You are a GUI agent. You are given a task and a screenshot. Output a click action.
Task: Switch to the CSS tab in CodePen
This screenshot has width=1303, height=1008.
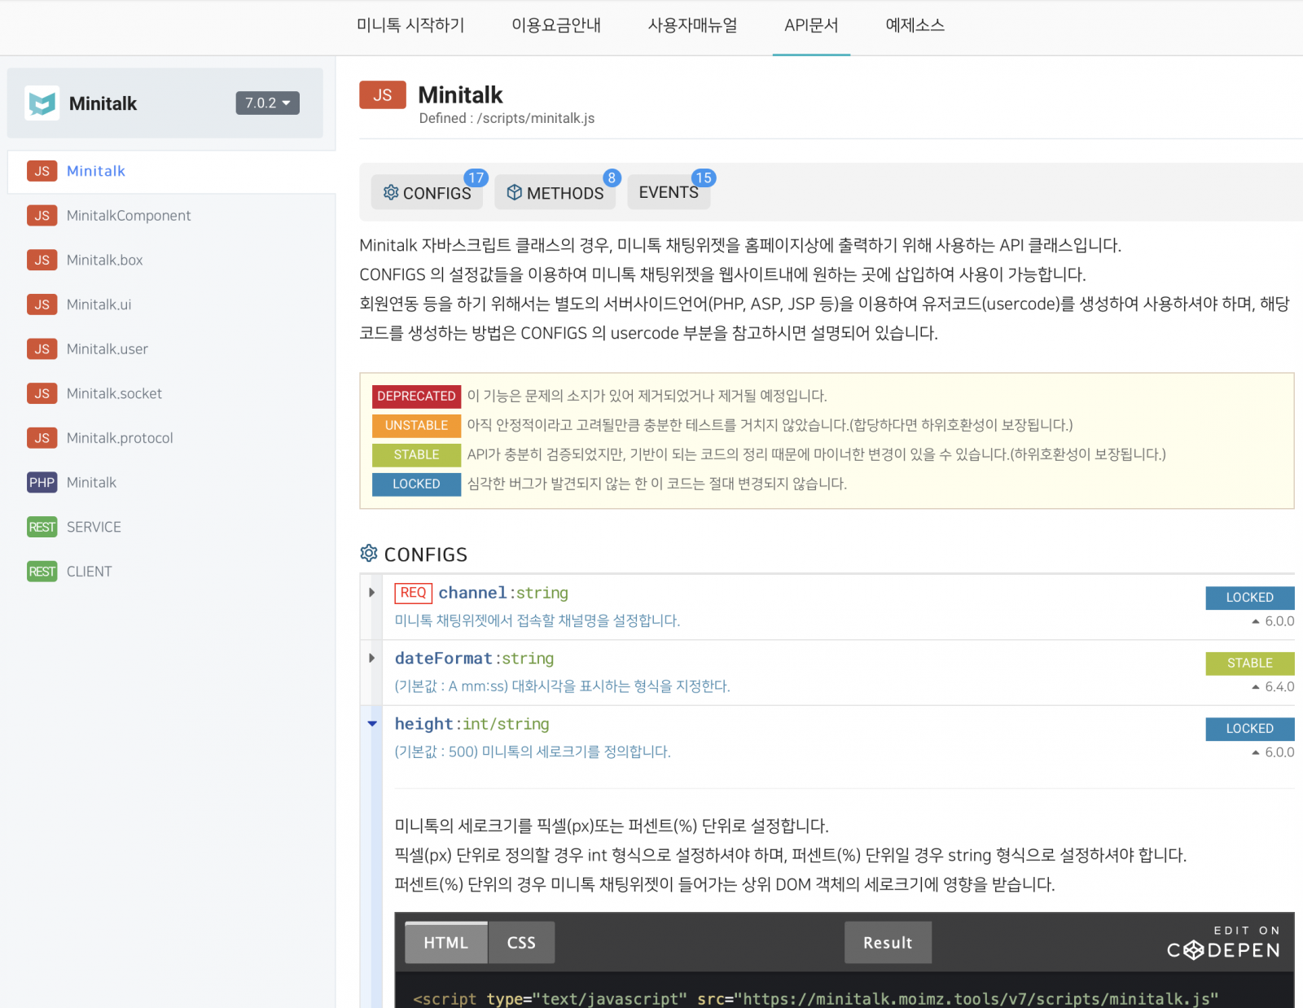click(x=521, y=943)
